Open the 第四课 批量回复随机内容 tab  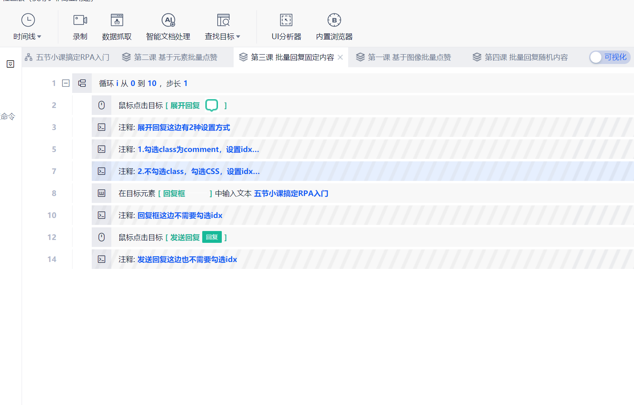pyautogui.click(x=520, y=57)
